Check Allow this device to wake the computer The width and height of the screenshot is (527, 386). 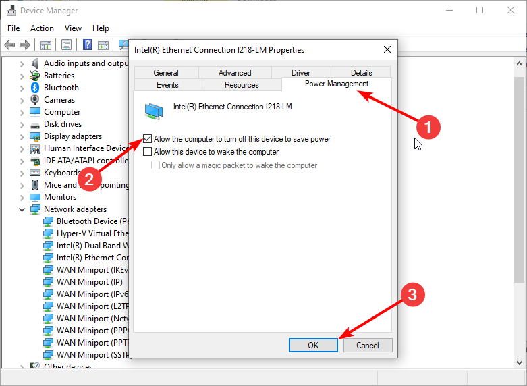(x=147, y=152)
